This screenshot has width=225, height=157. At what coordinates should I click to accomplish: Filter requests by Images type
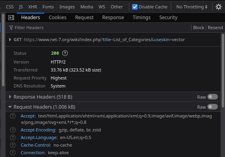coord(67,7)
